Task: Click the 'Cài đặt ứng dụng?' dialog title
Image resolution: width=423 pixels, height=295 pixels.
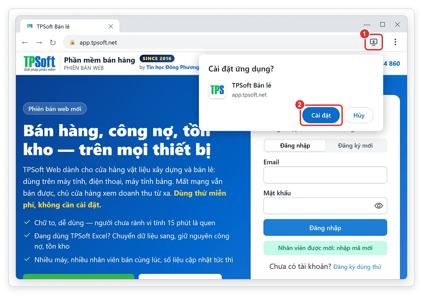Action: tap(241, 69)
